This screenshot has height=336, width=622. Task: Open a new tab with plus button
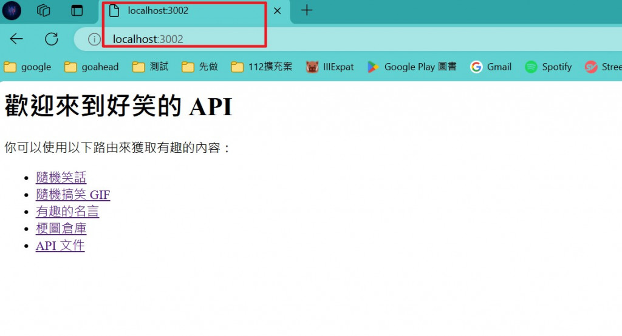pos(307,10)
